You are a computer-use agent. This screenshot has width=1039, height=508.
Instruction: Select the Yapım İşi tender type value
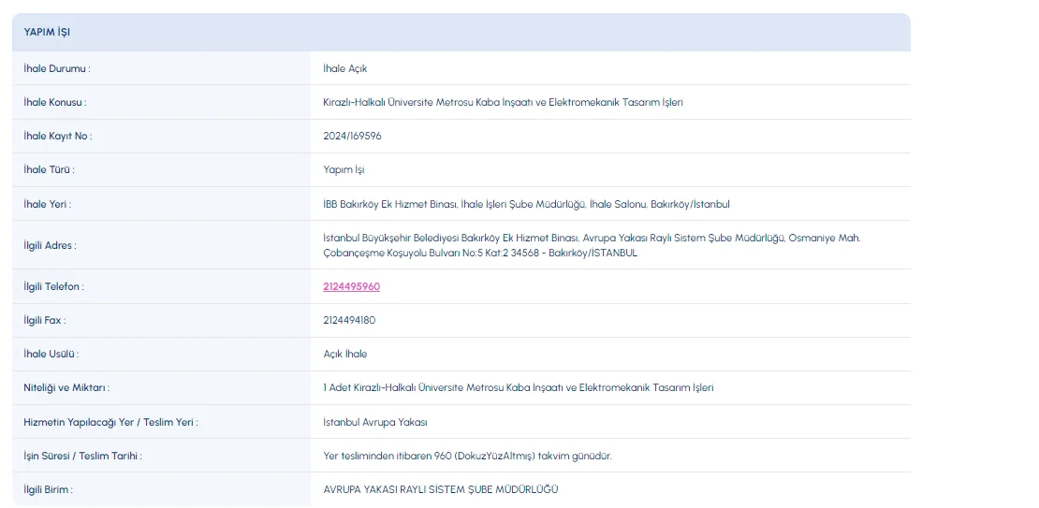pyautogui.click(x=344, y=169)
